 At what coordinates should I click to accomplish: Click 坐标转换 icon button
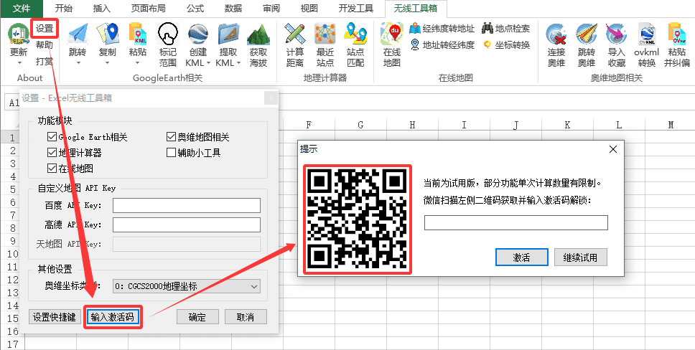point(505,44)
